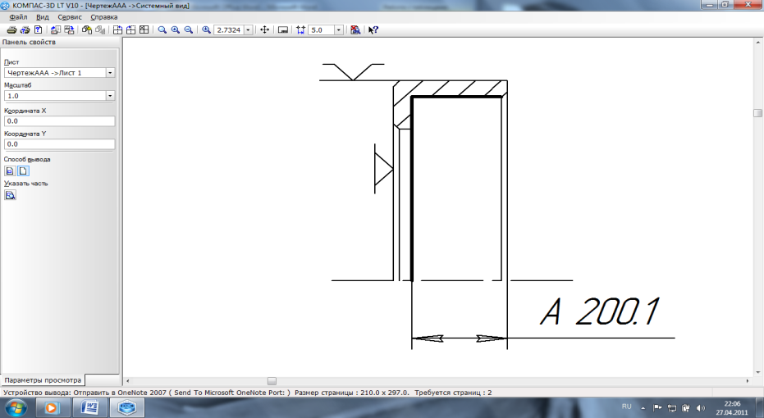The width and height of the screenshot is (764, 418).
Task: Click the RU language indicator in tray
Action: click(627, 407)
